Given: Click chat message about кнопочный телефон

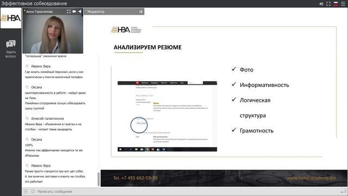Looking at the screenshot, I should pos(54,75).
